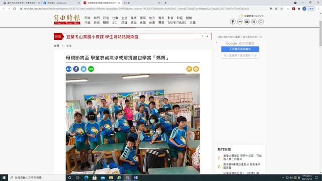
Task: Open Internet Explorer from the taskbar
Action: coord(119,177)
